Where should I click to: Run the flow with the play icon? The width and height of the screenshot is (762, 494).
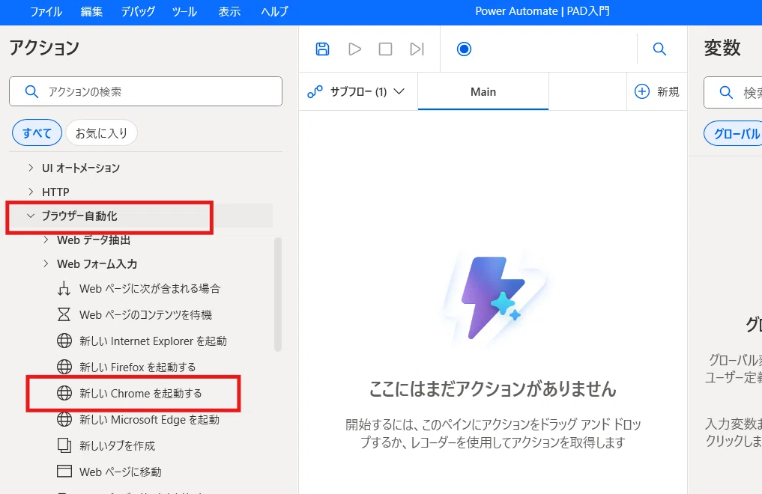tap(354, 49)
